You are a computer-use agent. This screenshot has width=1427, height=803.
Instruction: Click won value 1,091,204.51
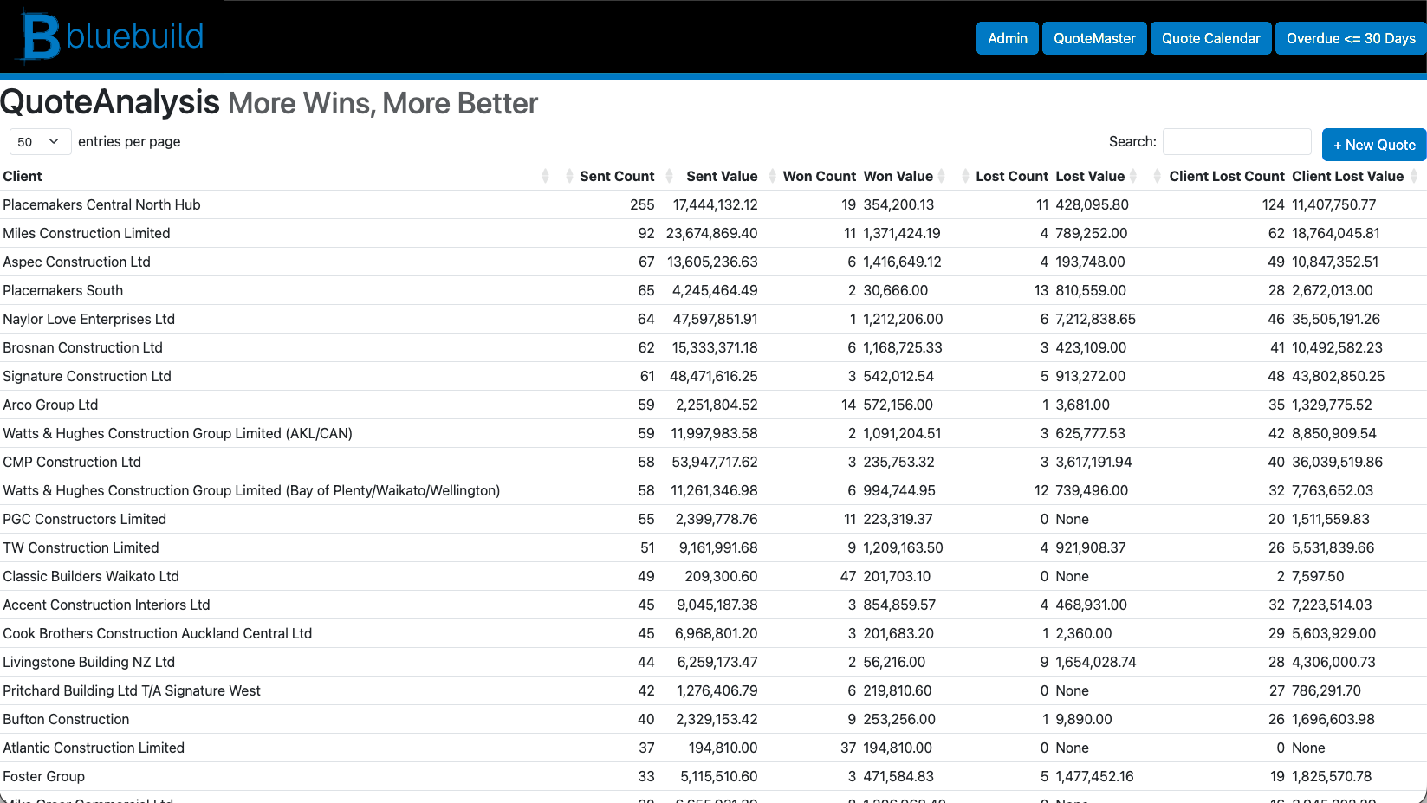pyautogui.click(x=902, y=433)
